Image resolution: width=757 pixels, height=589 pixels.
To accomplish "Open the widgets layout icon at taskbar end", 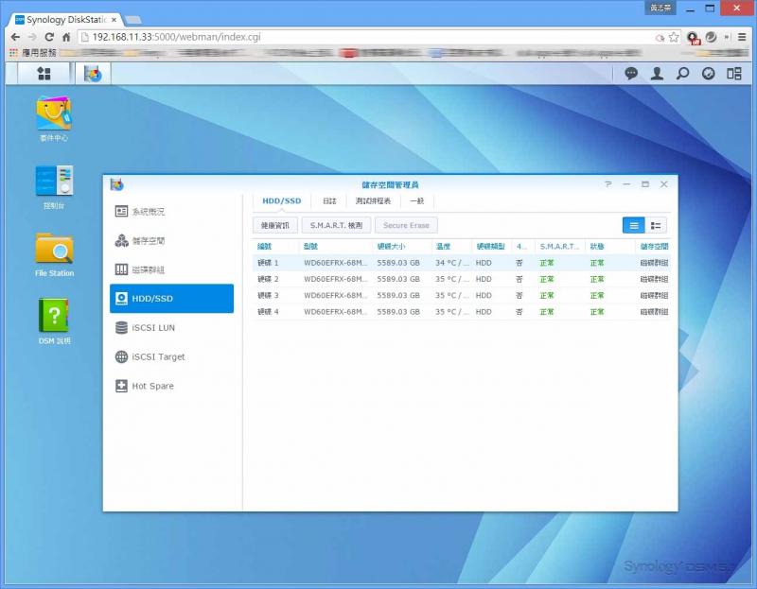I will (x=734, y=74).
